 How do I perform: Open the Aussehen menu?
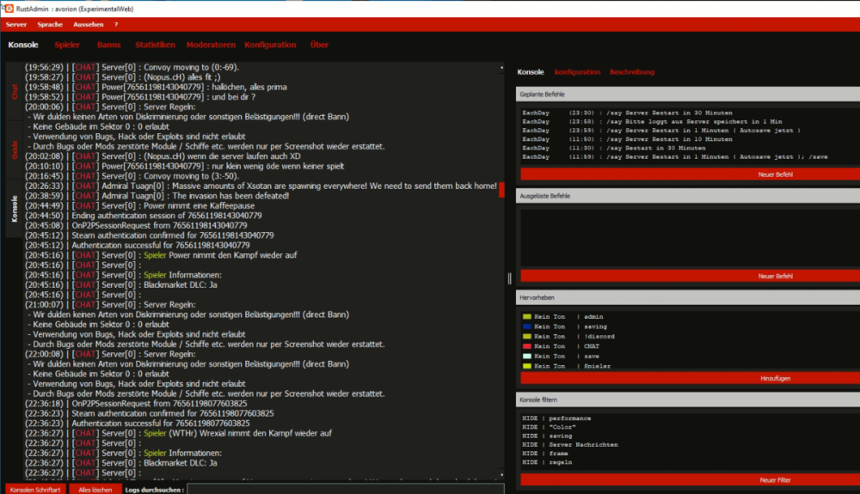point(89,25)
